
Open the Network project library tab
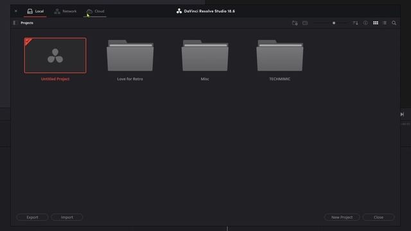[66, 12]
